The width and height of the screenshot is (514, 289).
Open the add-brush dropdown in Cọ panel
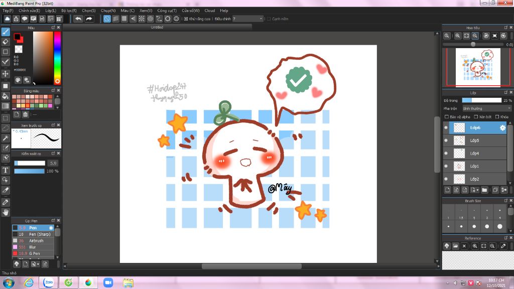38,264
